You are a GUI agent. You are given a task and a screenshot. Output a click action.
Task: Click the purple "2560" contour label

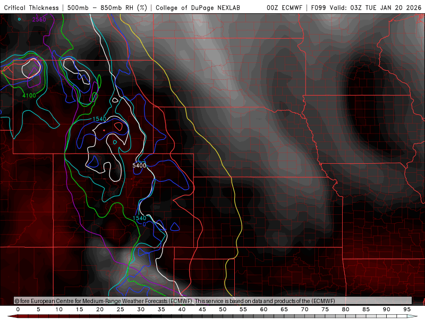pos(39,20)
